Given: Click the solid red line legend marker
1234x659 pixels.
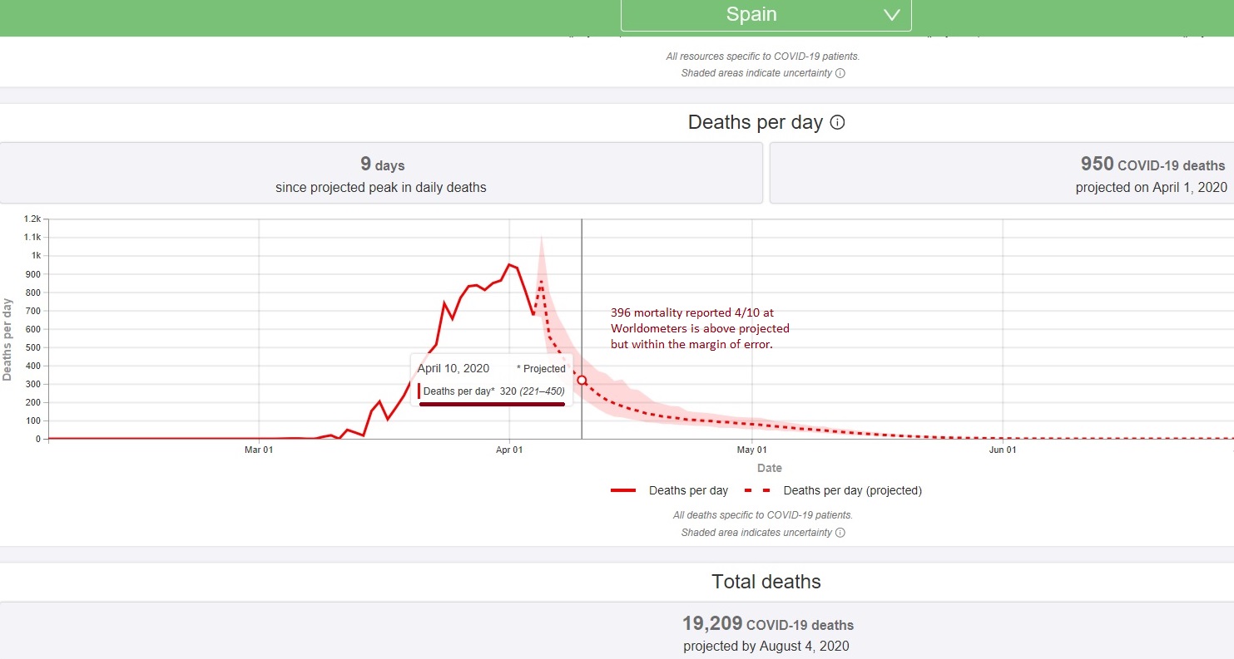Looking at the screenshot, I should pos(623,490).
